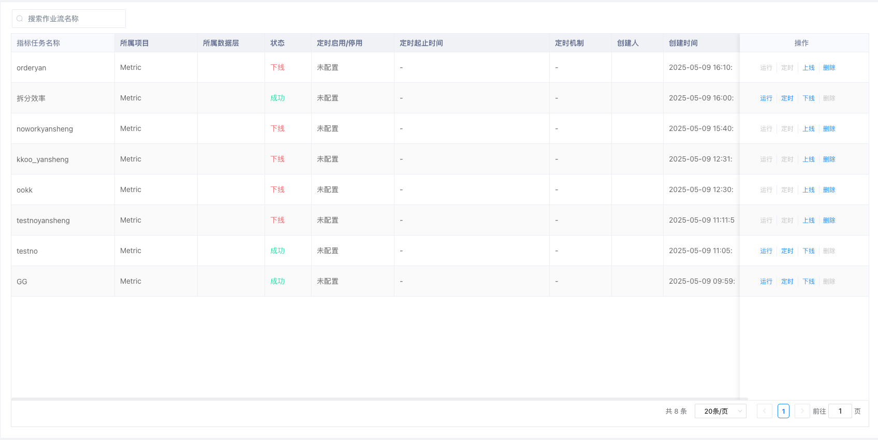
Task: Take the GG task offline
Action: click(x=809, y=282)
